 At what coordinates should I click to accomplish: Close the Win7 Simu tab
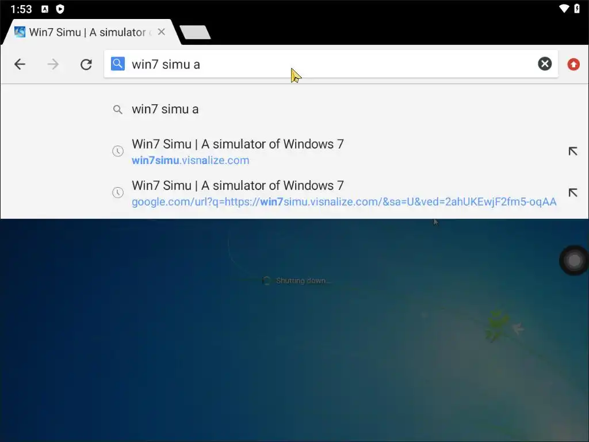pyautogui.click(x=162, y=32)
